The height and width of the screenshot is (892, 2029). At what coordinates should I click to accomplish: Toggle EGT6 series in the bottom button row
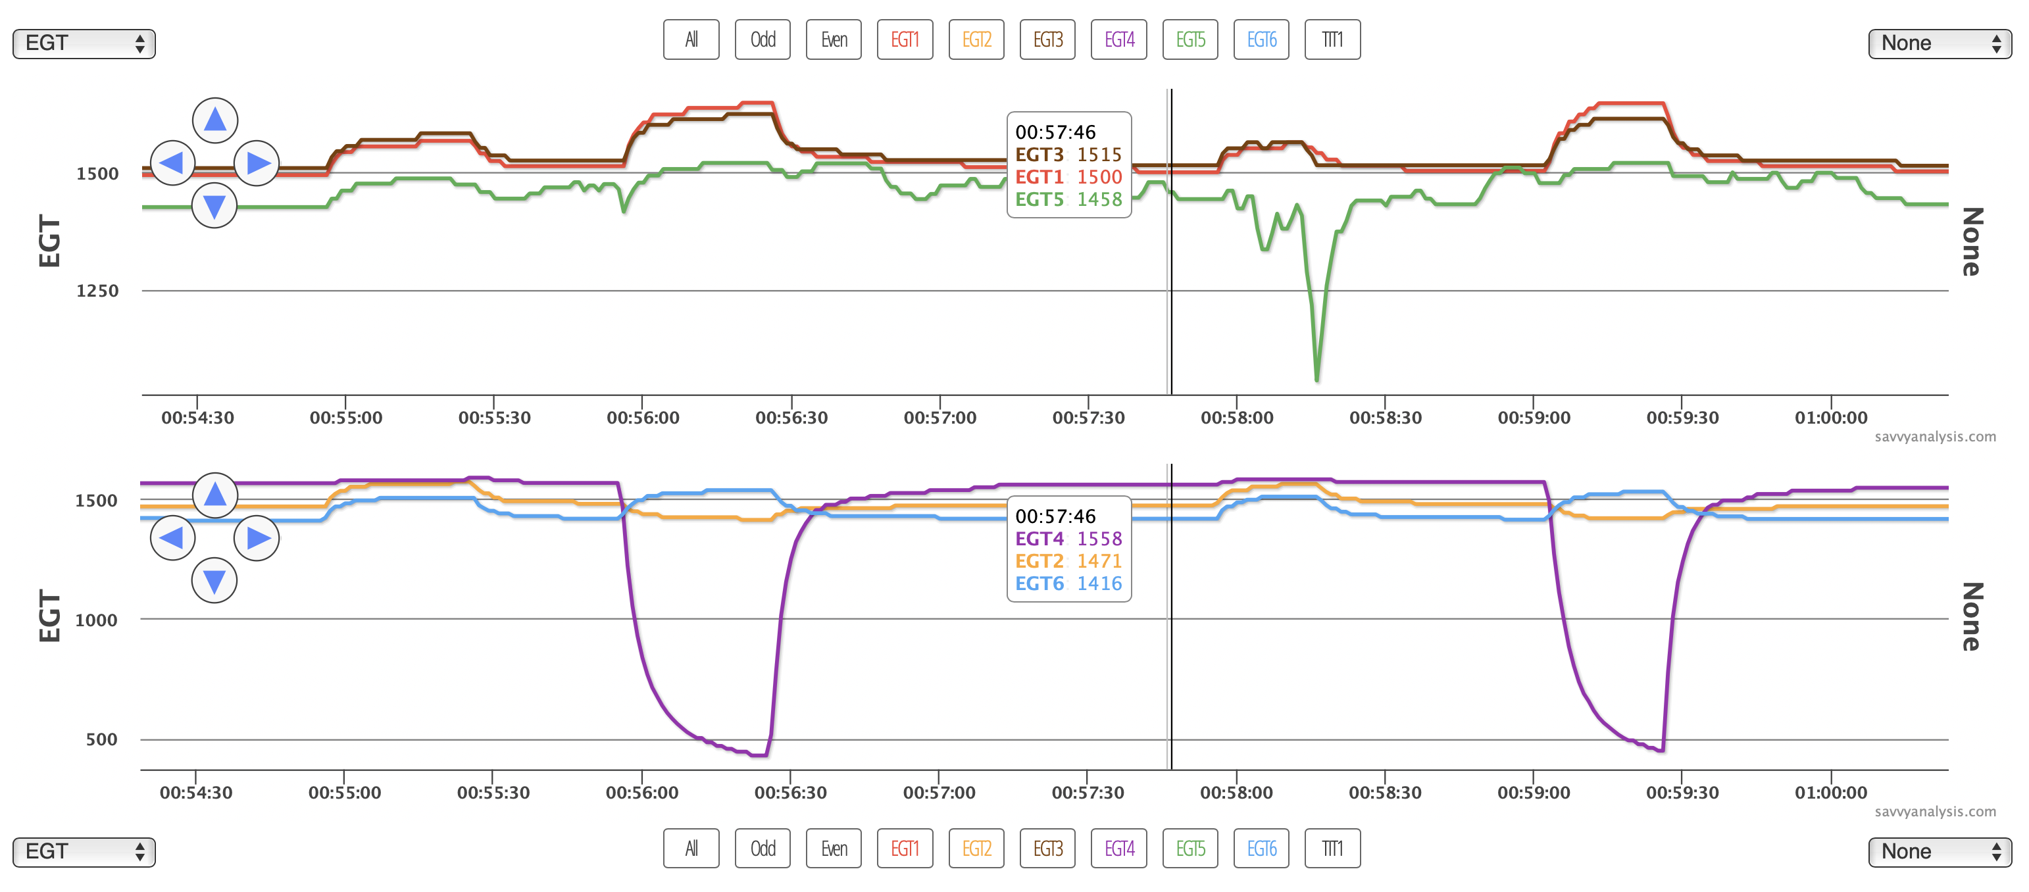pos(1262,848)
